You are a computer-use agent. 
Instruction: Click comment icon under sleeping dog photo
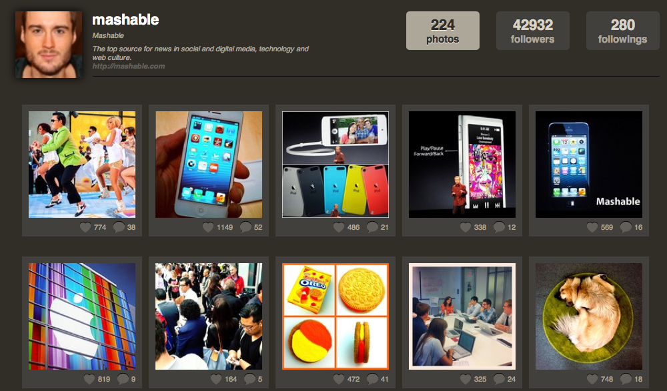[626, 378]
